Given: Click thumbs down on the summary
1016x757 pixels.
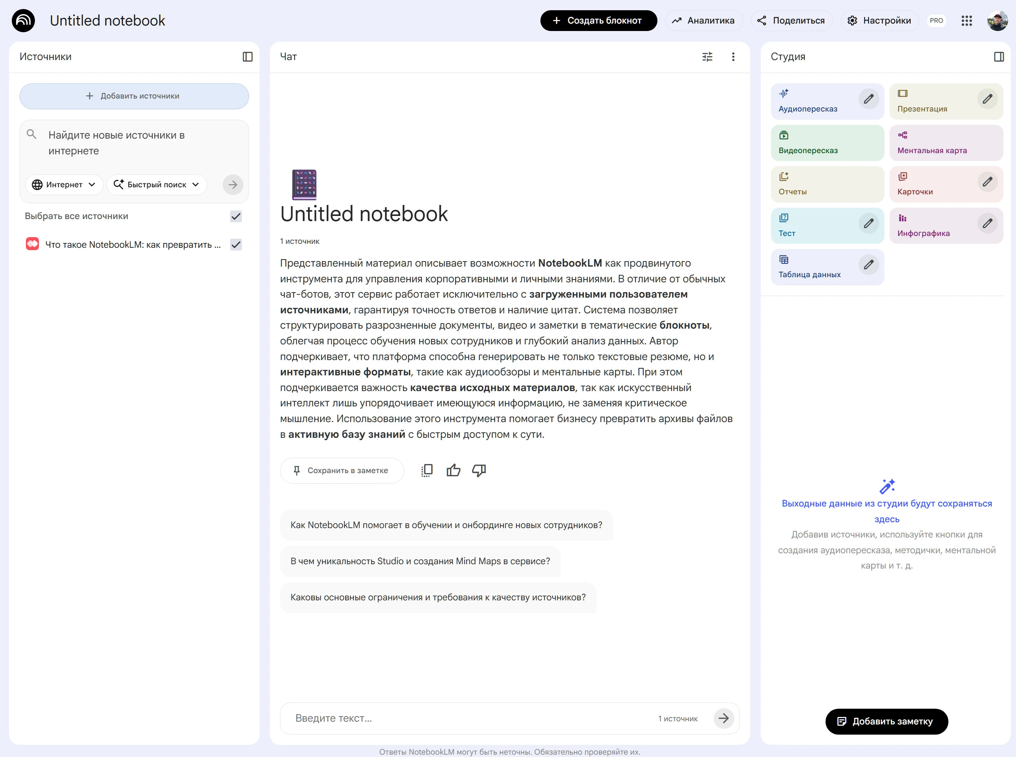Looking at the screenshot, I should 479,471.
